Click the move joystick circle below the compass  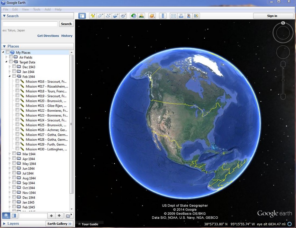pyautogui.click(x=283, y=52)
